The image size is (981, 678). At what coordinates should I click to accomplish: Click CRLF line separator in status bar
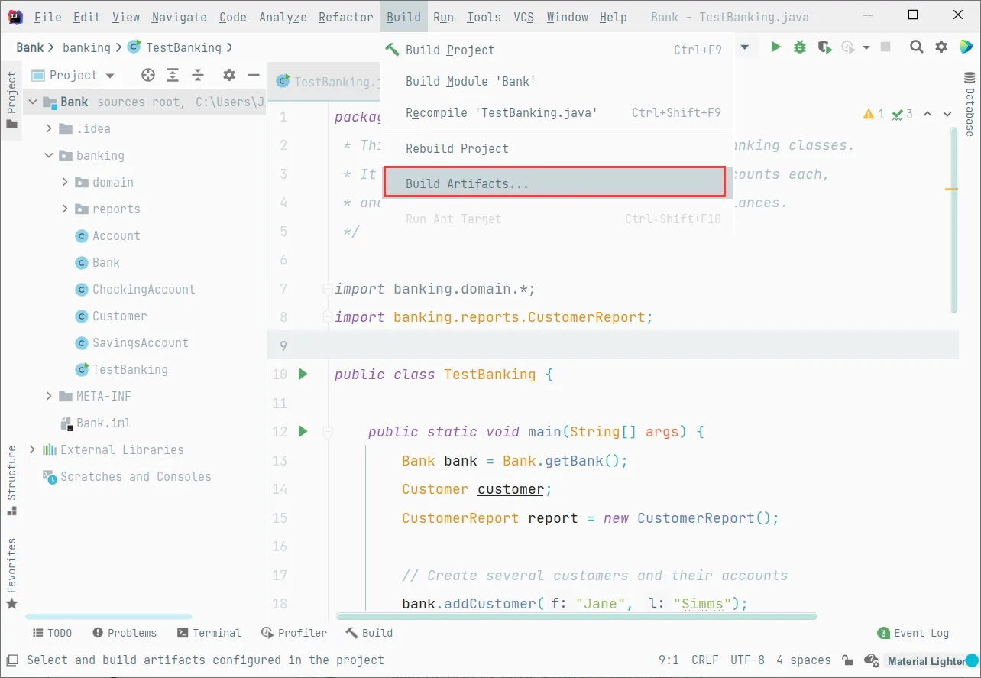[x=704, y=660]
